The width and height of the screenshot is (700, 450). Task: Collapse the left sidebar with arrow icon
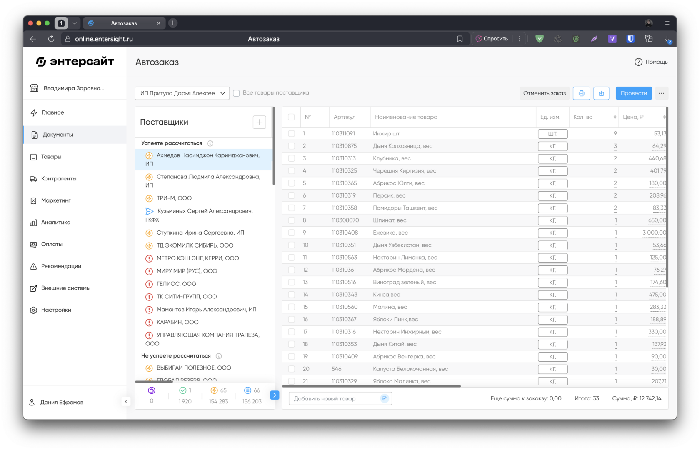tap(126, 402)
